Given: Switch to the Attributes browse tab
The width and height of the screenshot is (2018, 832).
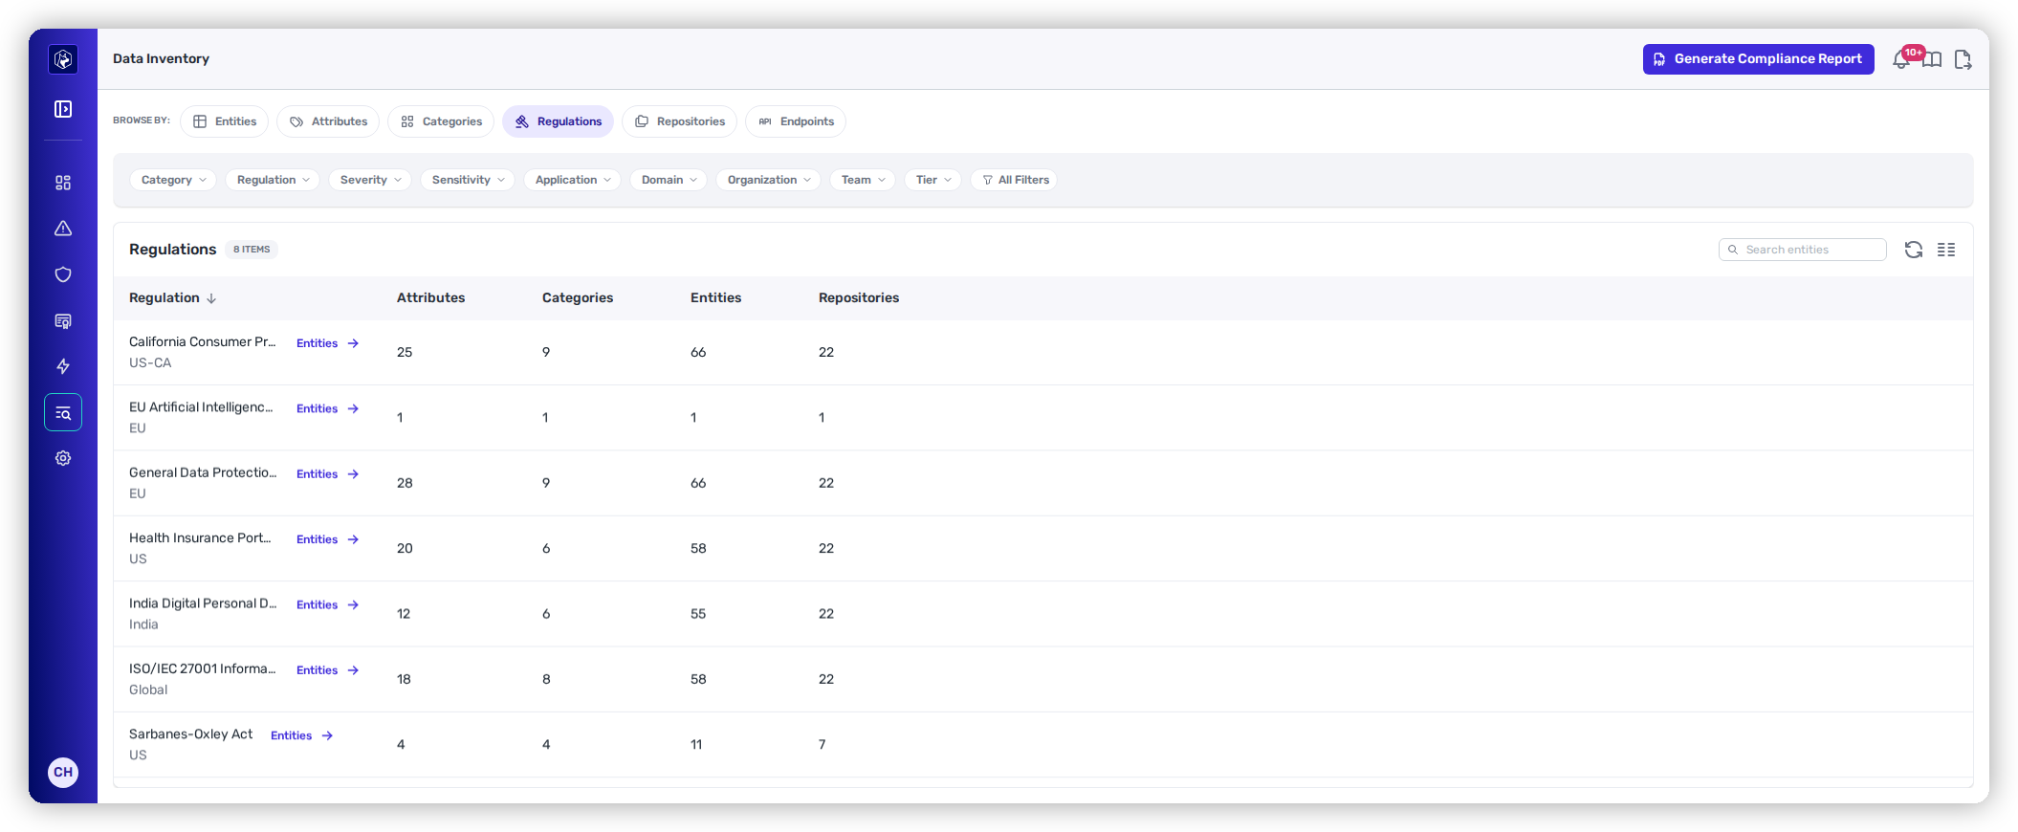Looking at the screenshot, I should coord(328,121).
